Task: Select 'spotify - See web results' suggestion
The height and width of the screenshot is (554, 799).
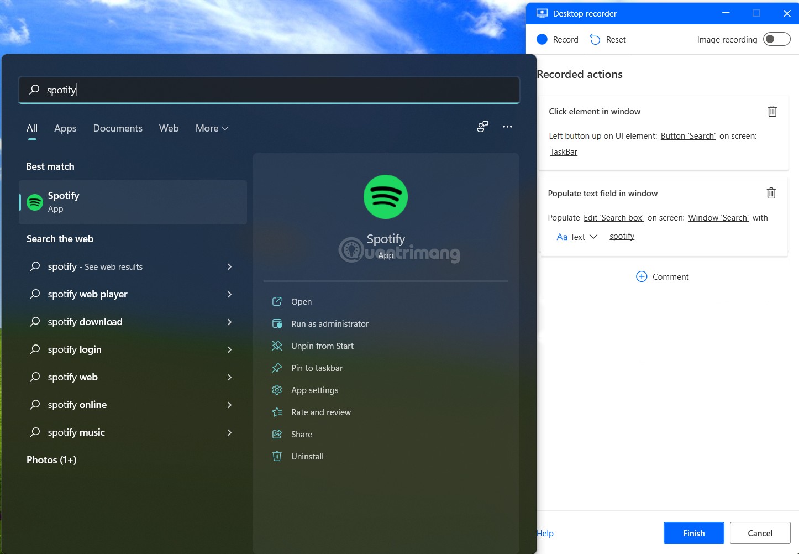Action: point(133,266)
